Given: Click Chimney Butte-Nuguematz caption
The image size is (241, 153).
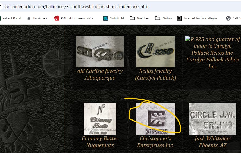Looking at the screenshot, I should 100,142.
